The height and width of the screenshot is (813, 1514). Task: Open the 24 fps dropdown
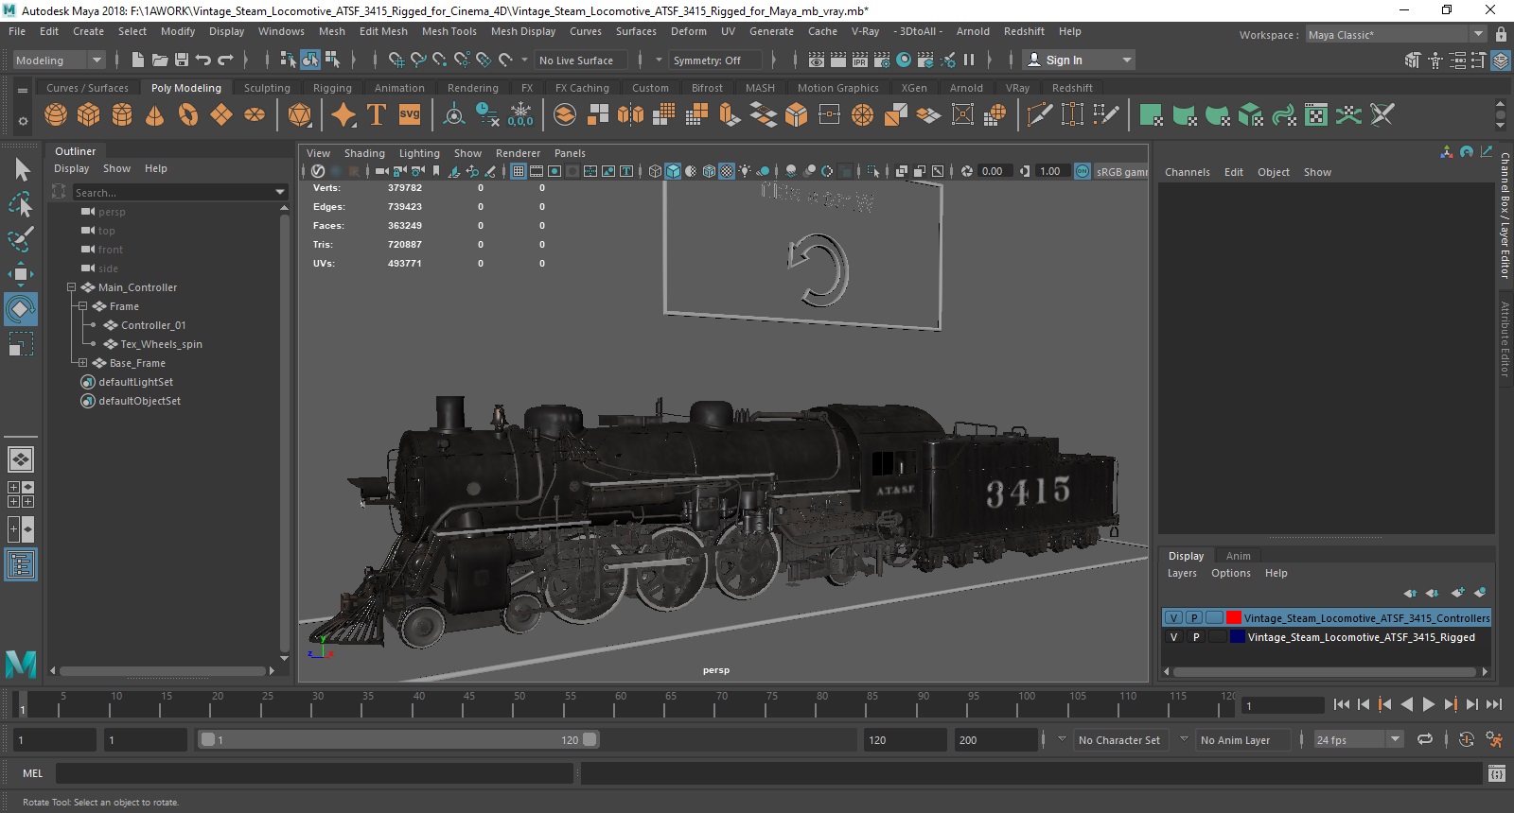point(1359,740)
